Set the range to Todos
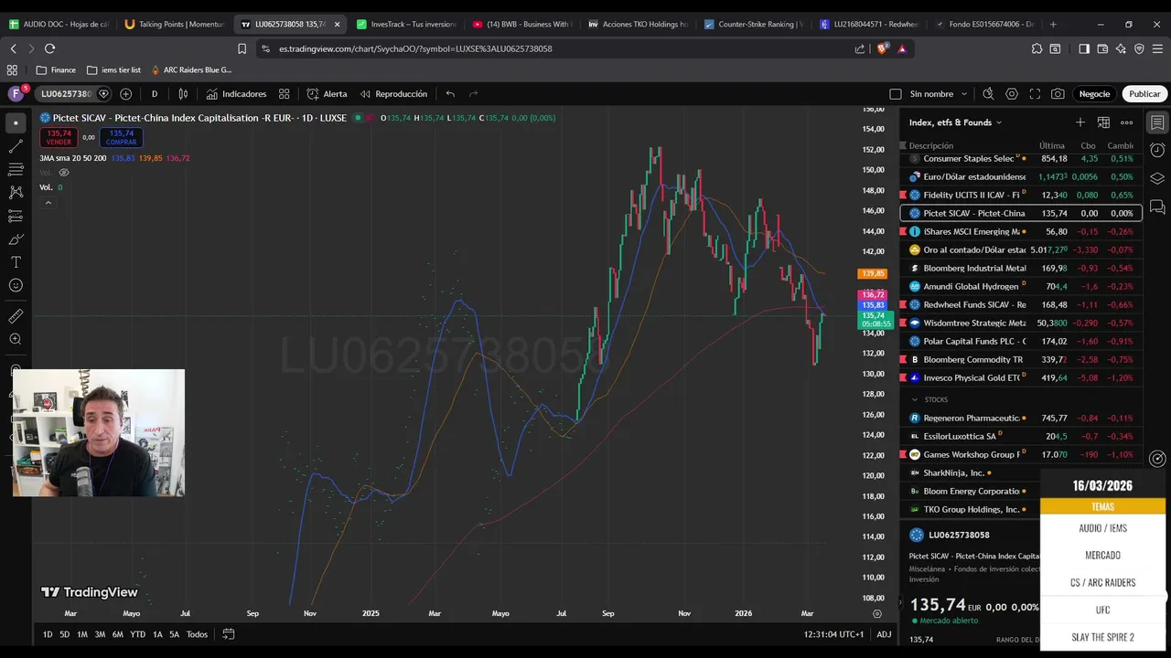The height and width of the screenshot is (658, 1171). click(x=197, y=634)
